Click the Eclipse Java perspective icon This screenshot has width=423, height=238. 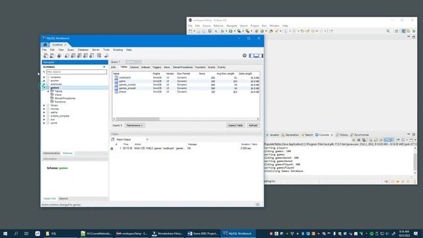point(404,31)
